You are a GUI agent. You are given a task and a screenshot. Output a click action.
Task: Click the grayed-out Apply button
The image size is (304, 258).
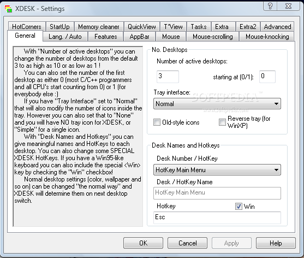click(231, 243)
